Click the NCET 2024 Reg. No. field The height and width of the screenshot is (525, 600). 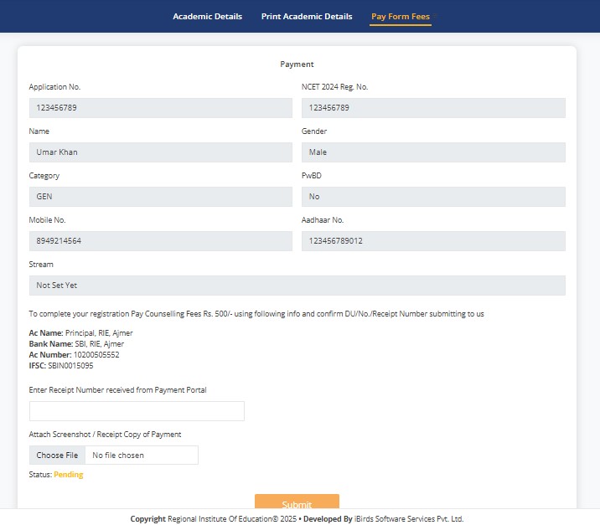(x=432, y=108)
